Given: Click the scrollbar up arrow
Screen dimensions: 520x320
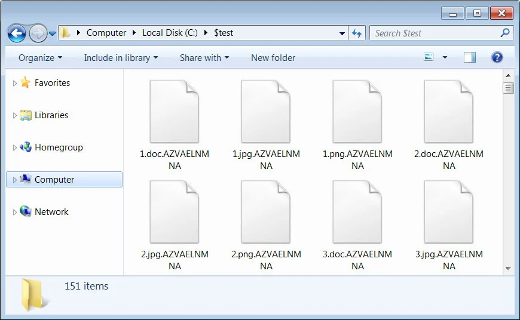Looking at the screenshot, I should 508,76.
